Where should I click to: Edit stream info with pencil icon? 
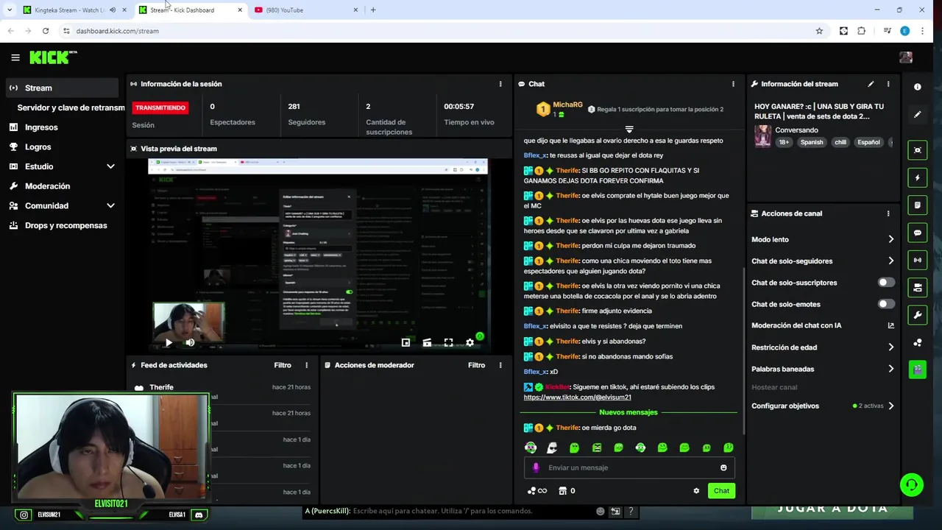pos(871,84)
